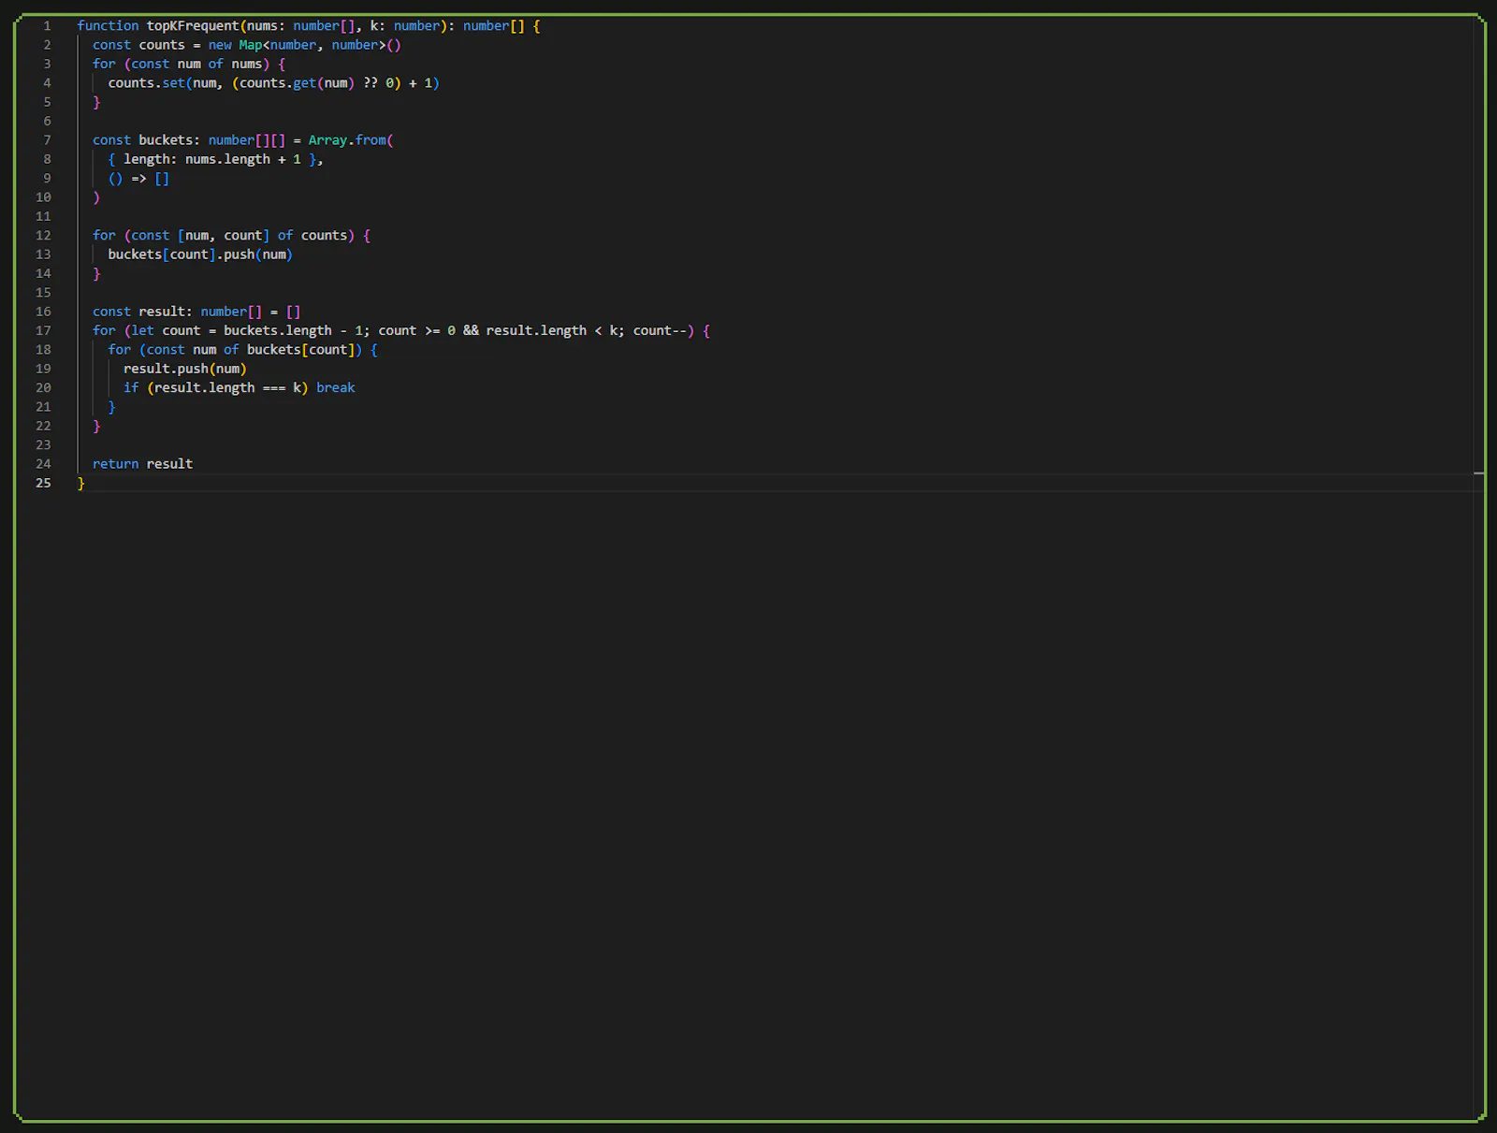Screen dimensions: 1497x1133
Task: Click 'nums' in the for loop on line 3
Action: tap(247, 64)
